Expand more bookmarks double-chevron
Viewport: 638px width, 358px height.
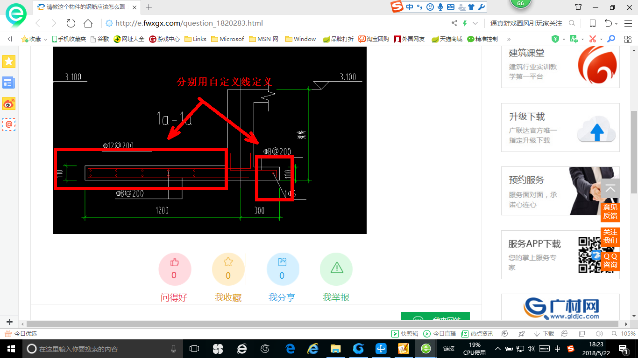[509, 39]
